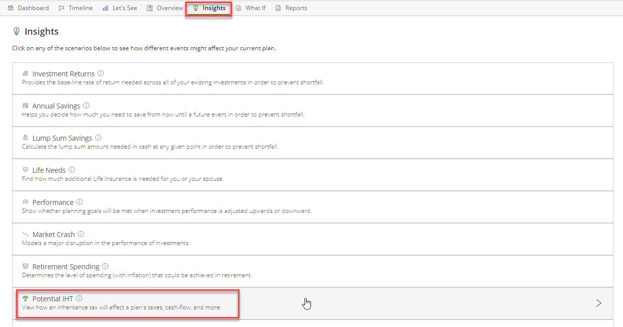Select the What If tab
623x327 pixels.
pyautogui.click(x=251, y=8)
